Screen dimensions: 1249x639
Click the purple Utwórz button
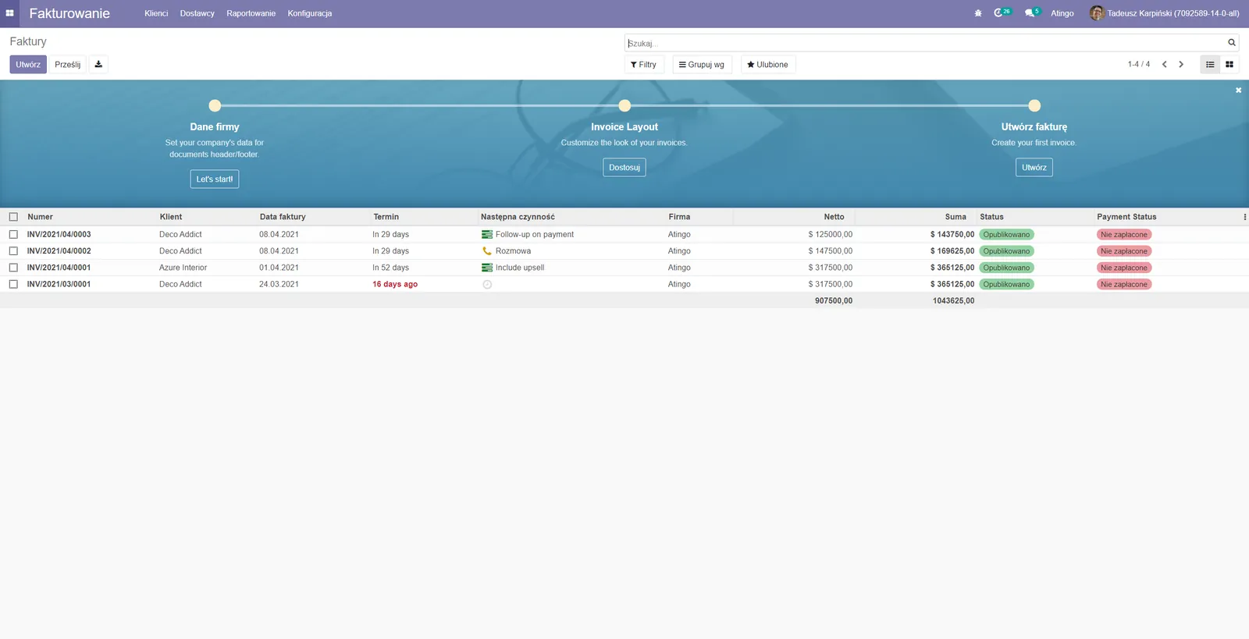pyautogui.click(x=28, y=65)
